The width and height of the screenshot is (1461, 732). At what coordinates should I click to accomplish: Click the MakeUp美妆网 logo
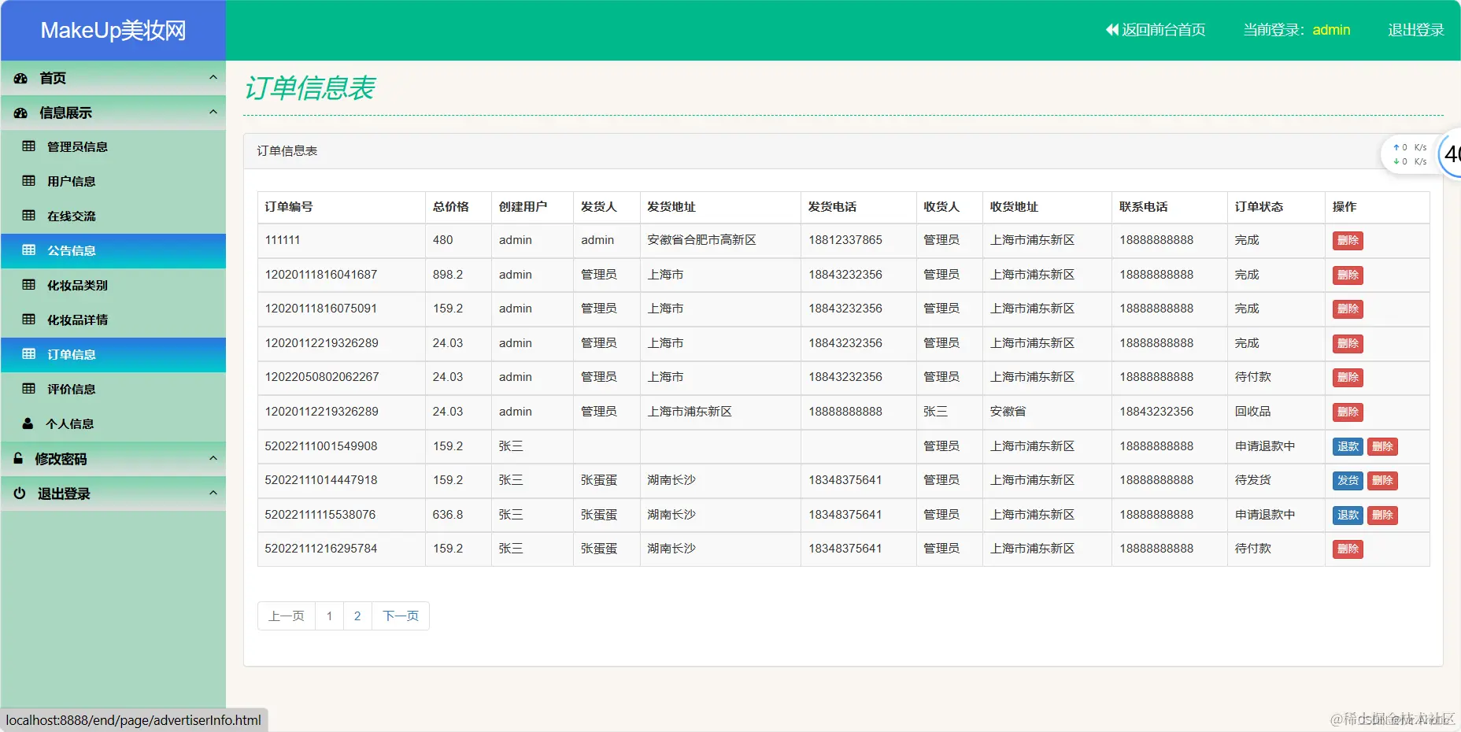[113, 30]
